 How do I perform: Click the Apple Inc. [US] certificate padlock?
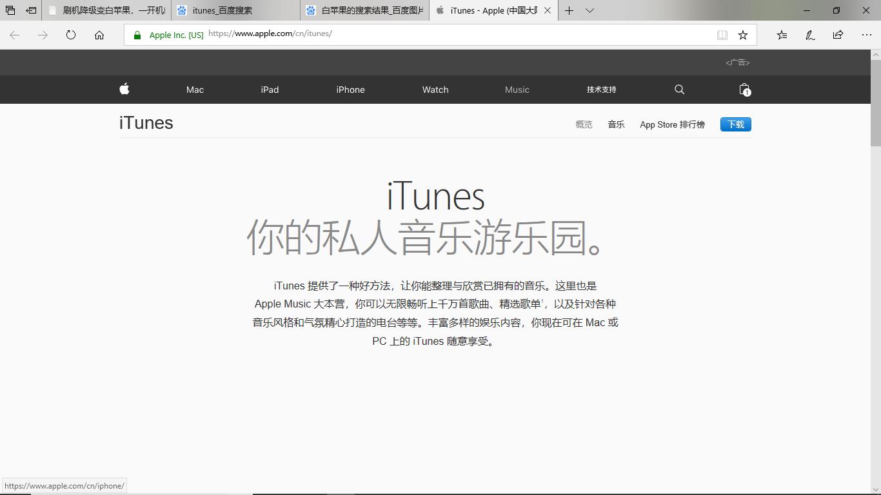tap(136, 35)
